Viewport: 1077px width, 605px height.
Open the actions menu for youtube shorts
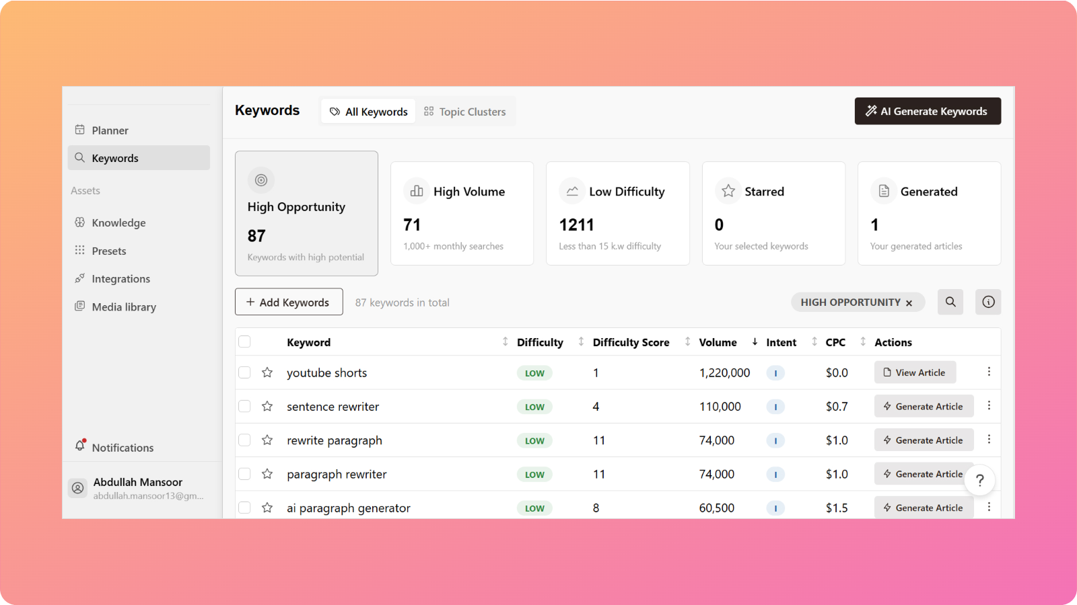[x=989, y=372]
